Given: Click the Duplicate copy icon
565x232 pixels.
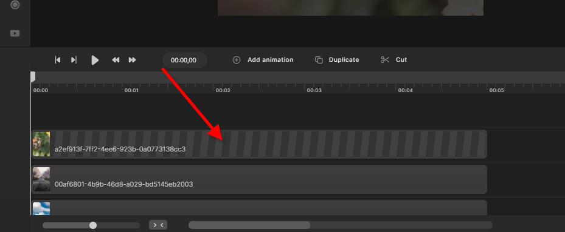Looking at the screenshot, I should click(319, 60).
